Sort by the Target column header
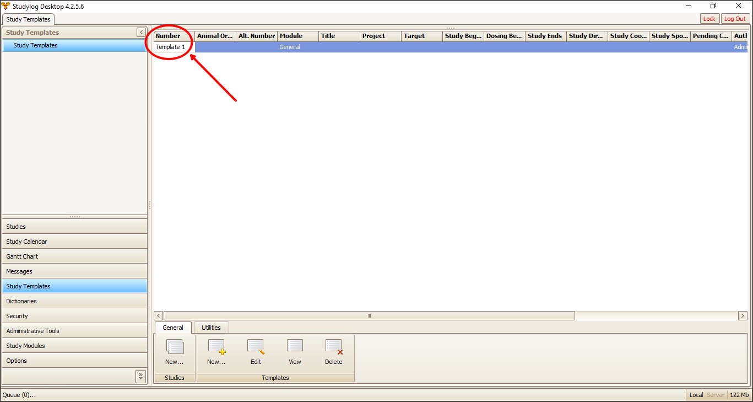 pos(422,36)
